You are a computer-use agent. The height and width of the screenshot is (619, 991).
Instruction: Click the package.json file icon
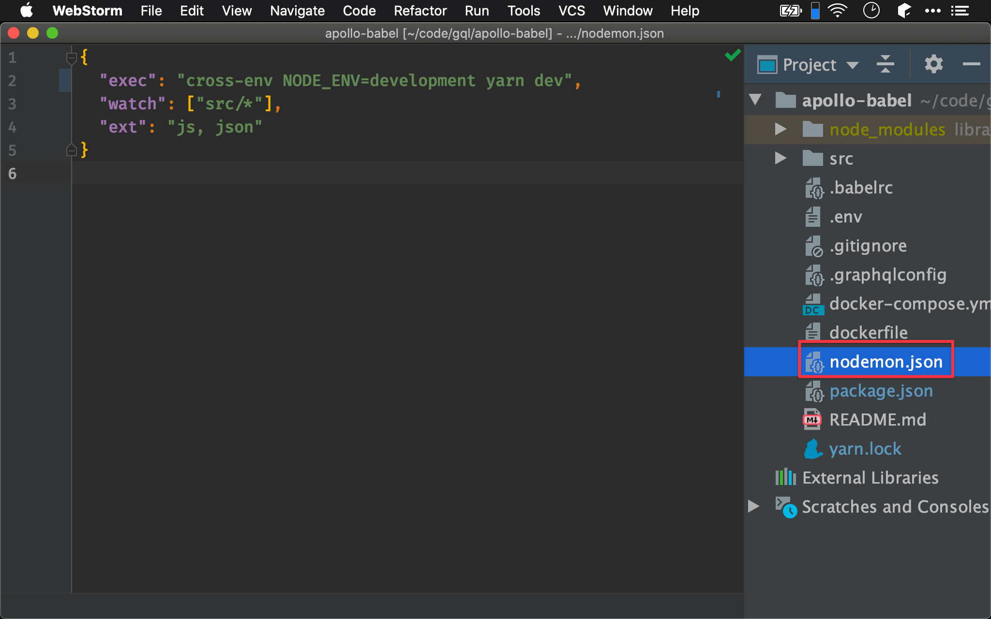813,391
